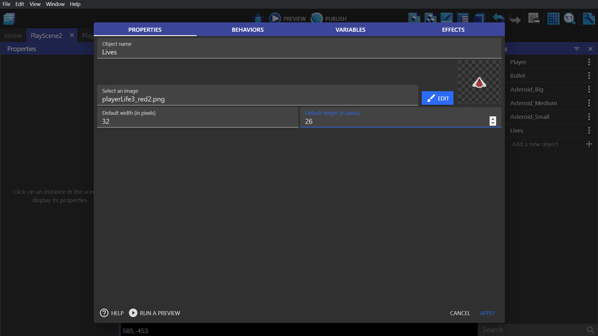
Task: Click the objects panel filter icon
Action: tap(577, 49)
